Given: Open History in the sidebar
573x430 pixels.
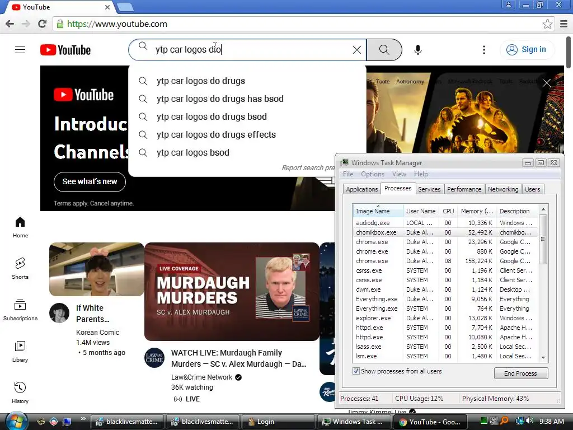Looking at the screenshot, I should coord(20,392).
